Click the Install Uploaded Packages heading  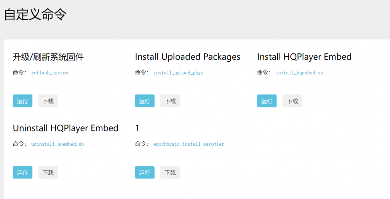coord(188,57)
